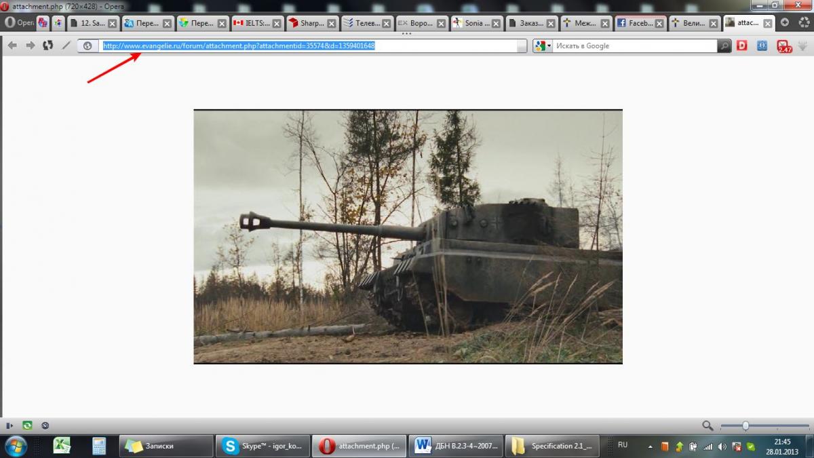814x458 pixels.
Task: Click the green Opera Link sync icon
Action: click(x=27, y=425)
